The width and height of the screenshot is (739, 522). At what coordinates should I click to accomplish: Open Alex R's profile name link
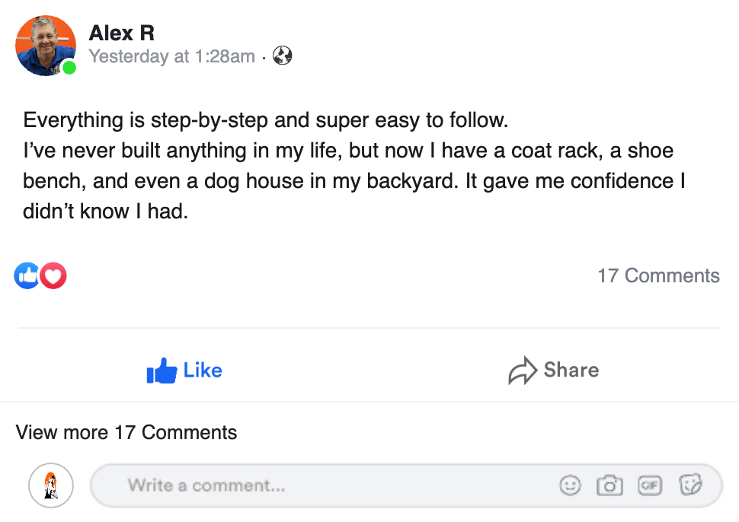122,33
